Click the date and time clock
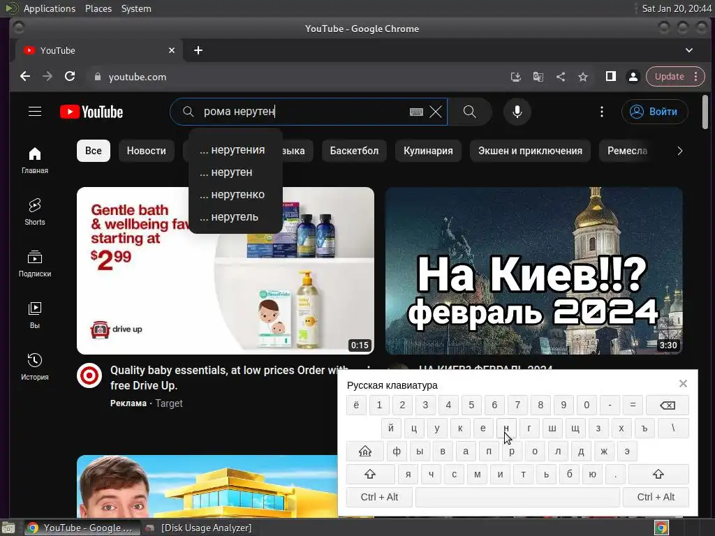The image size is (715, 536). pos(677,8)
